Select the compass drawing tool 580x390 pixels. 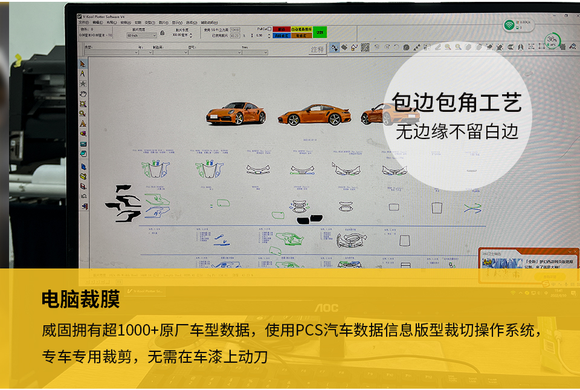[x=83, y=73]
